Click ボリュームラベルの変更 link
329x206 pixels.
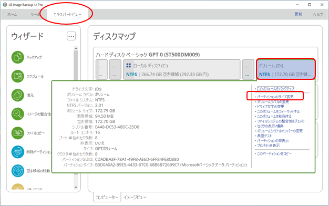[273, 102]
